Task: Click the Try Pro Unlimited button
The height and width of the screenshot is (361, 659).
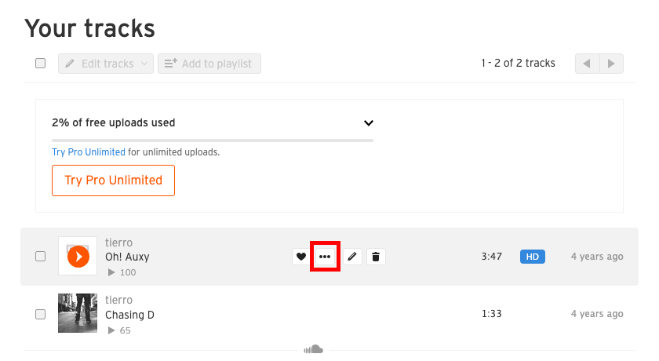Action: click(113, 180)
